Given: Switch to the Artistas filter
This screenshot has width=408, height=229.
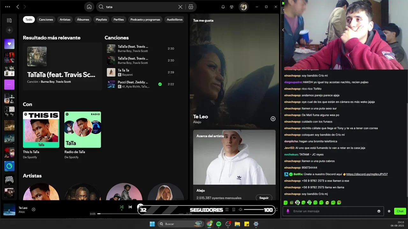Looking at the screenshot, I should point(65,19).
